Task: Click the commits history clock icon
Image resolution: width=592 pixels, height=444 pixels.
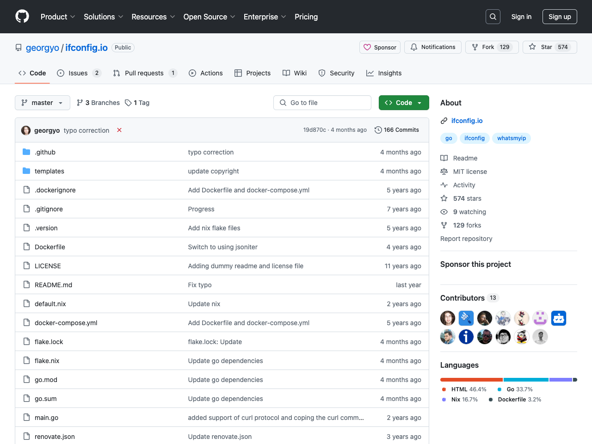Action: (378, 130)
